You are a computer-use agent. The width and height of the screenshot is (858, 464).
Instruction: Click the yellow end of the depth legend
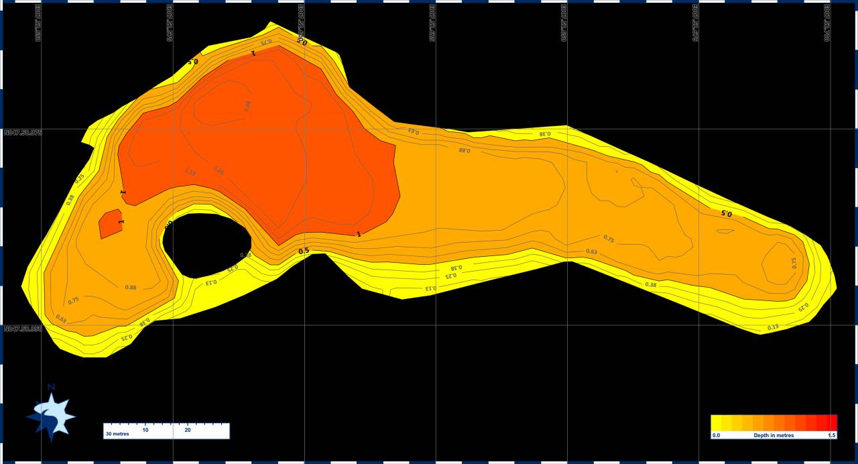717,422
